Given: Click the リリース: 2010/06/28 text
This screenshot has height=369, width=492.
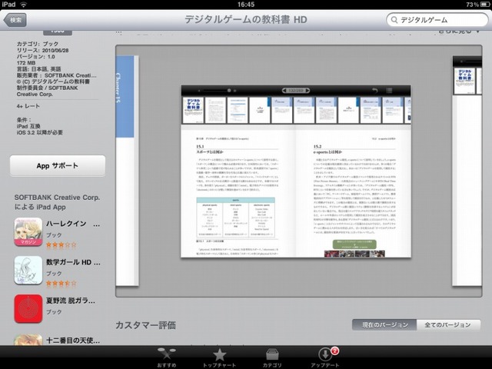Looking at the screenshot, I should point(43,50).
